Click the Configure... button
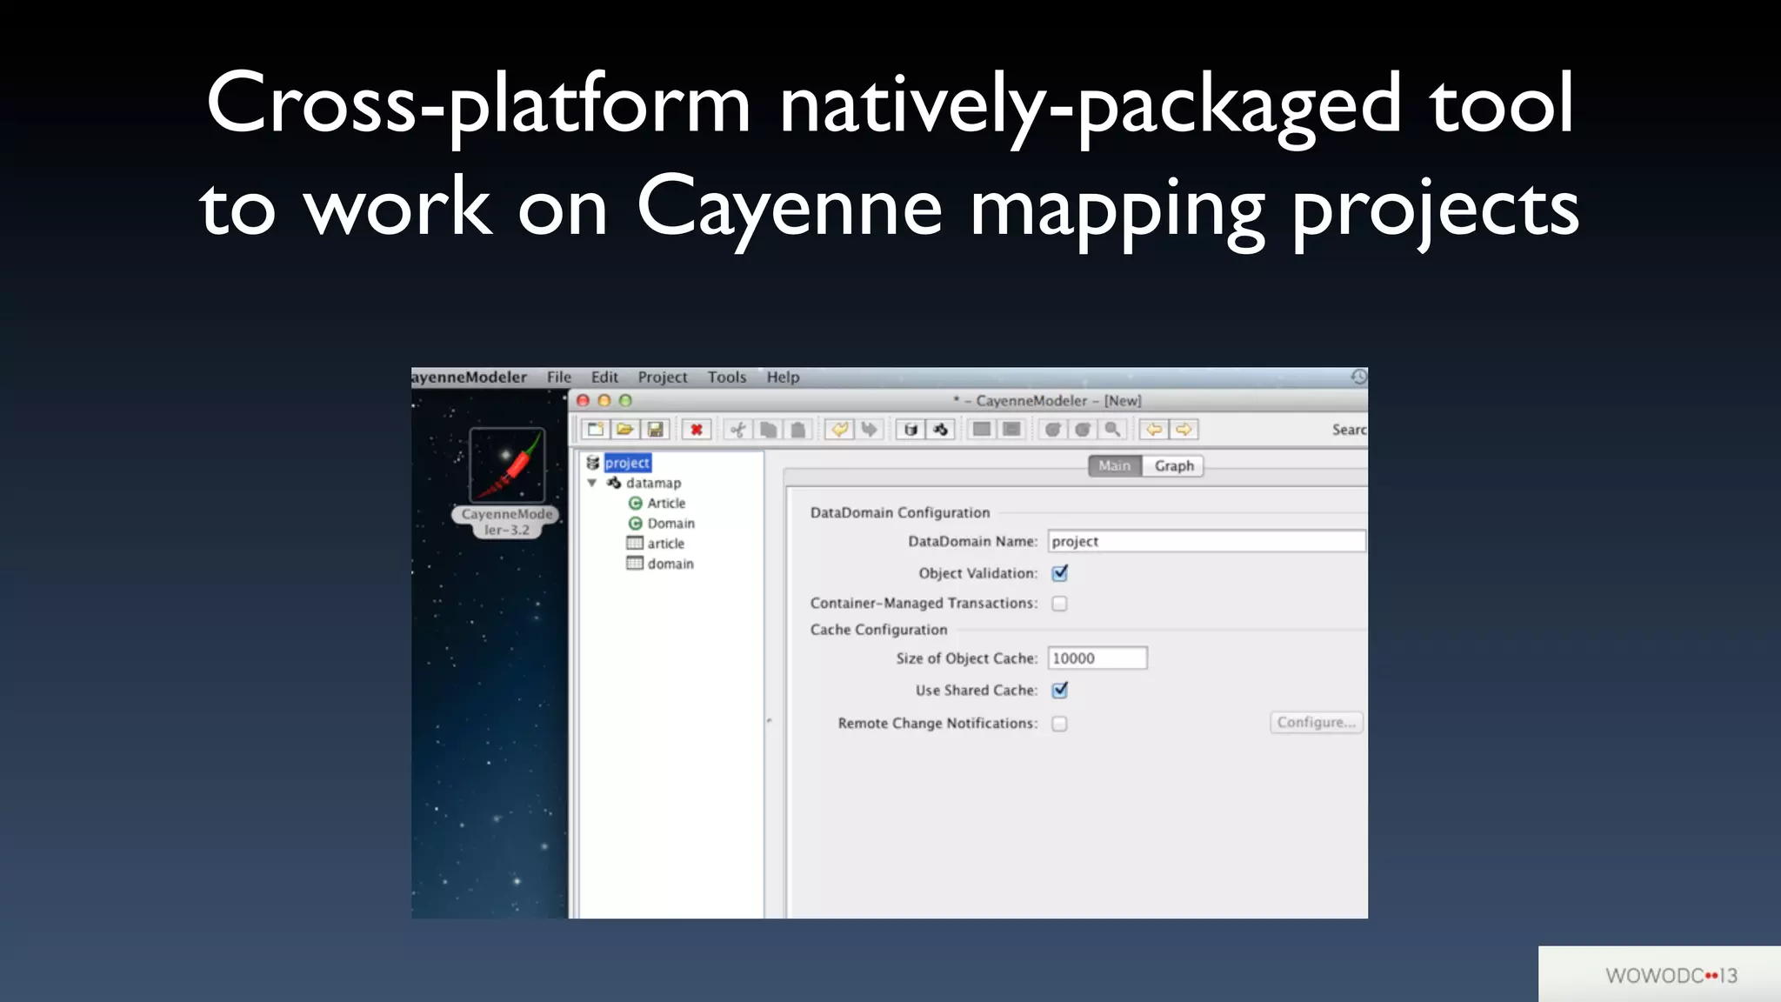 point(1317,722)
